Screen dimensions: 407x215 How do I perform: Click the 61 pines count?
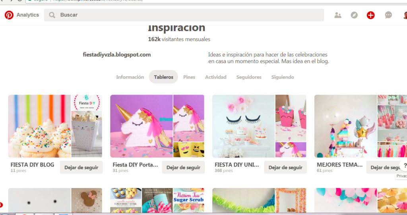(x=324, y=170)
